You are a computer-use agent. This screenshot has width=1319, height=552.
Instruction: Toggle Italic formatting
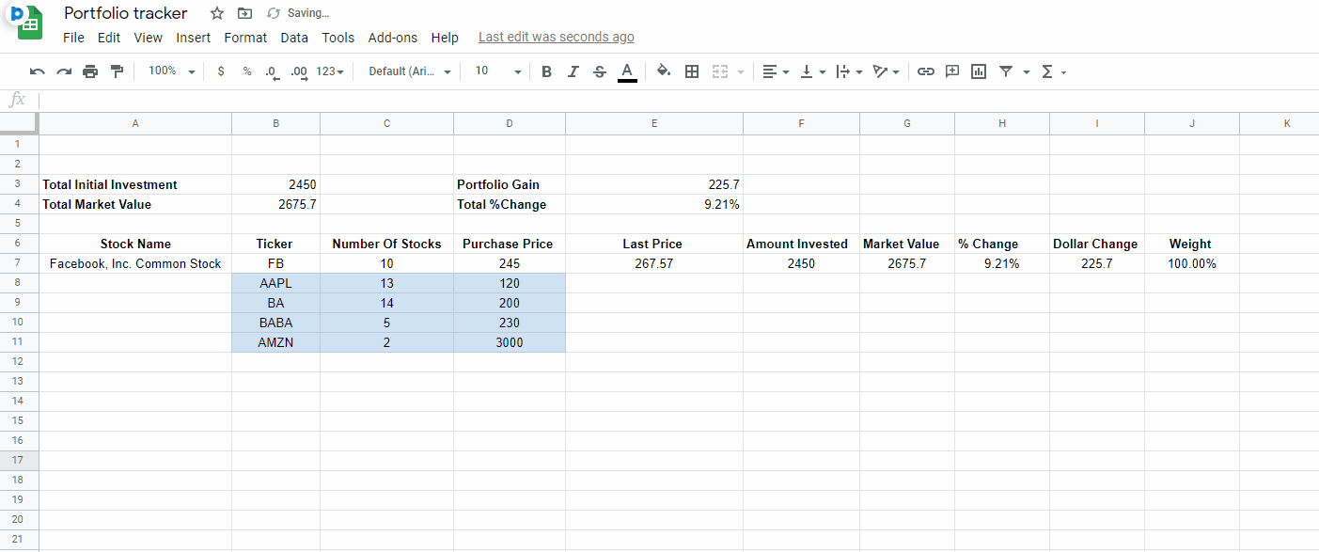click(x=573, y=71)
